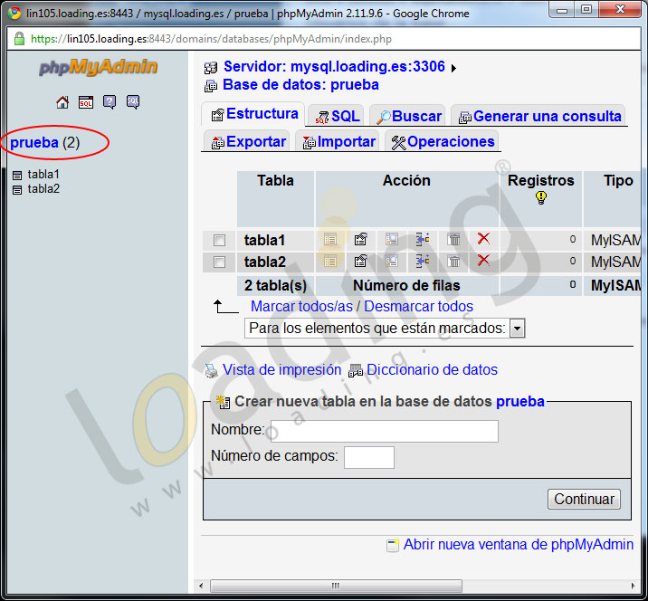Click browse icon for tabla2
Screen dimensions: 648x601
point(330,262)
